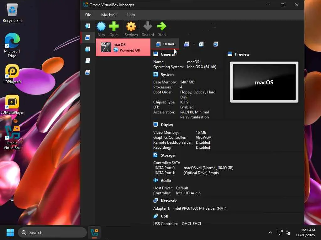Click the macOS x64 OS icon
321x240 pixels.
click(x=106, y=47)
